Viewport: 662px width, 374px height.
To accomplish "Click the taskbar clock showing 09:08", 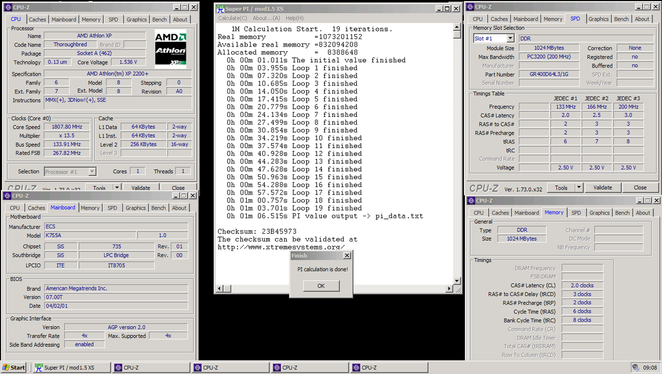I will click(649, 368).
